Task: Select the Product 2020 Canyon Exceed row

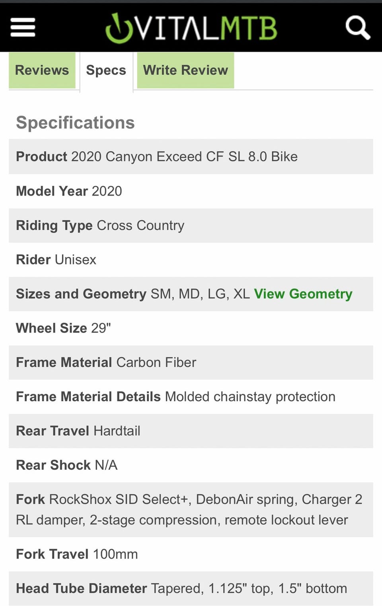Action: (x=191, y=156)
